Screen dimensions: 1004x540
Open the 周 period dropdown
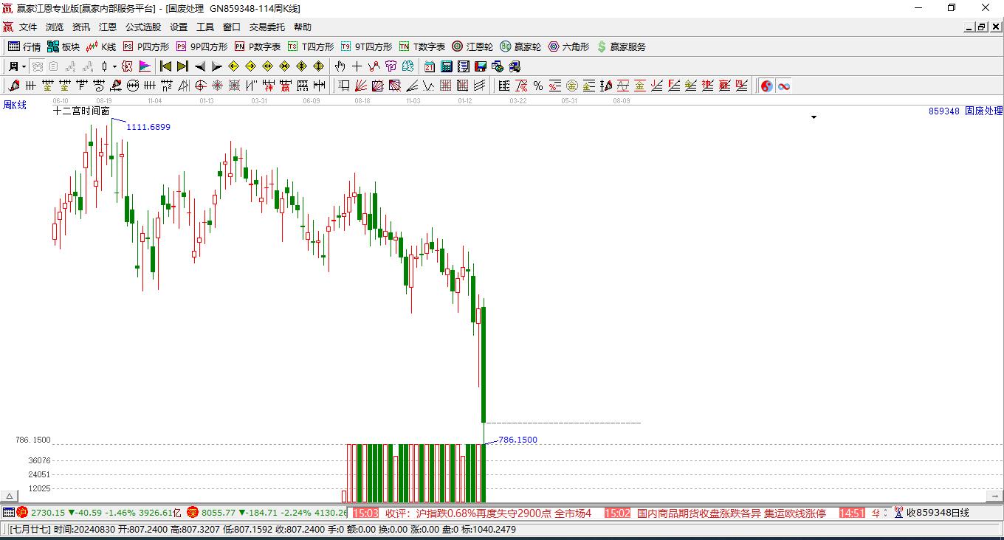click(17, 66)
